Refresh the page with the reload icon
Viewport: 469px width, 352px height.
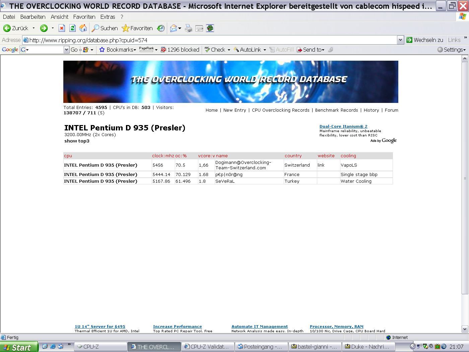72,28
